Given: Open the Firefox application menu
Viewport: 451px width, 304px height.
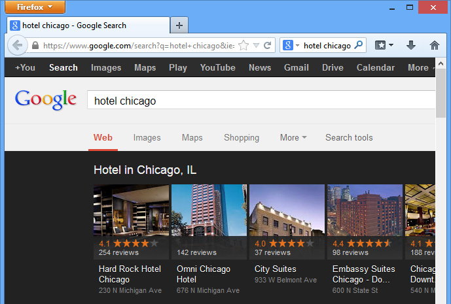Looking at the screenshot, I should coord(35,7).
